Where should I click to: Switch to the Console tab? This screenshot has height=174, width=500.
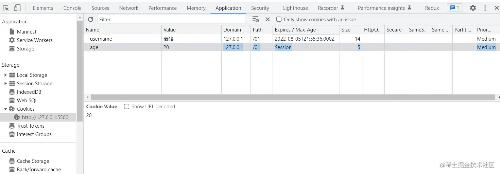click(x=72, y=8)
